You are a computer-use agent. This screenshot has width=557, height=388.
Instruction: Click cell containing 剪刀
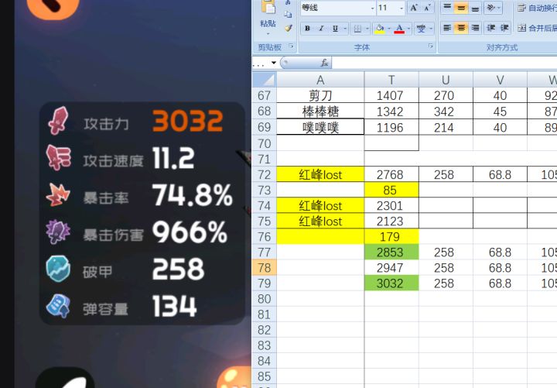320,96
